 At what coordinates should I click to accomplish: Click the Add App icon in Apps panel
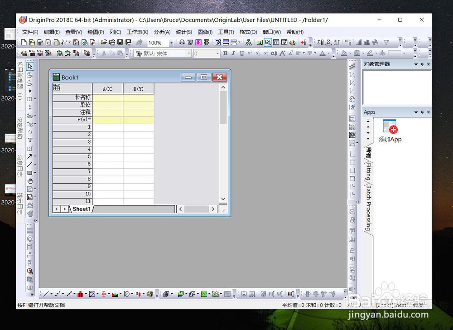tap(390, 126)
